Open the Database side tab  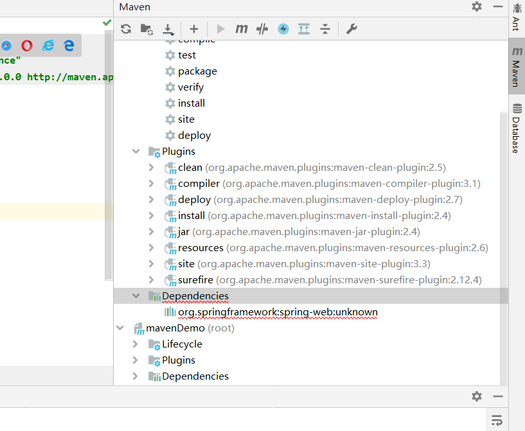coord(517,128)
